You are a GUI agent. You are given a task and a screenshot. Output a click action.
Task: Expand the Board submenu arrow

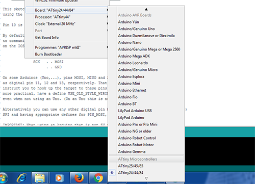point(107,10)
